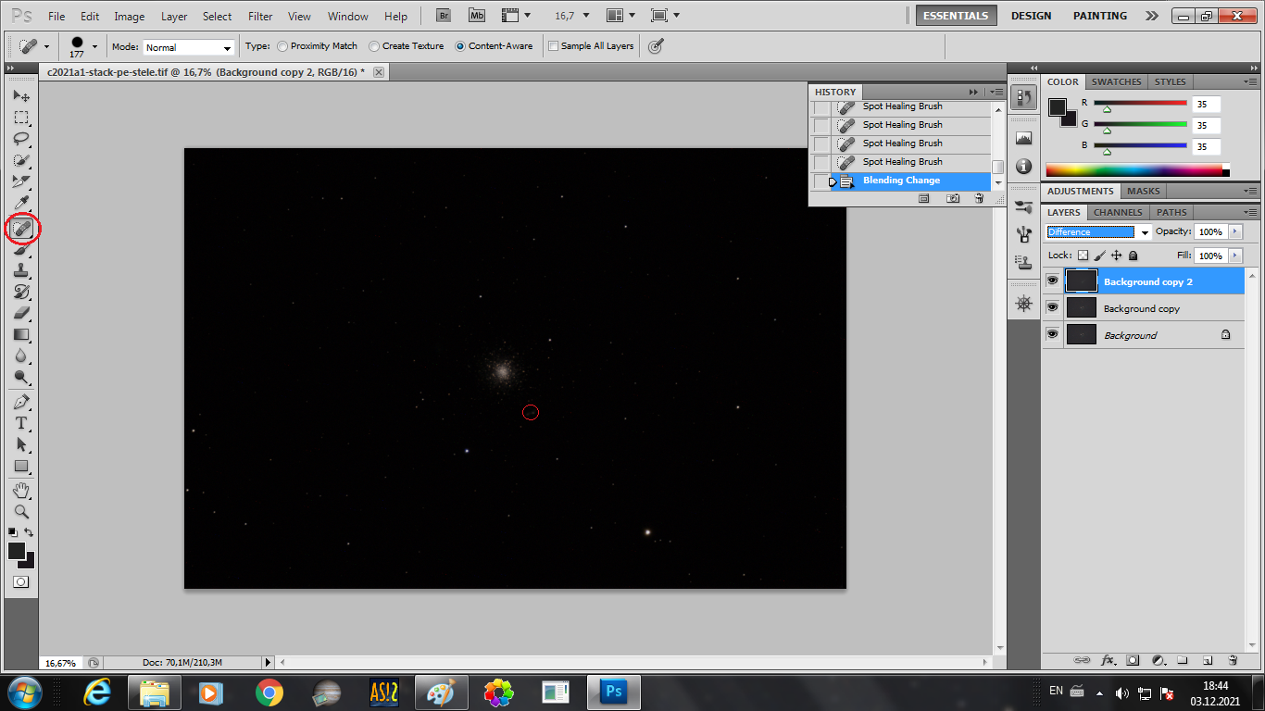
Task: Select the Quick Selection tool
Action: [20, 161]
